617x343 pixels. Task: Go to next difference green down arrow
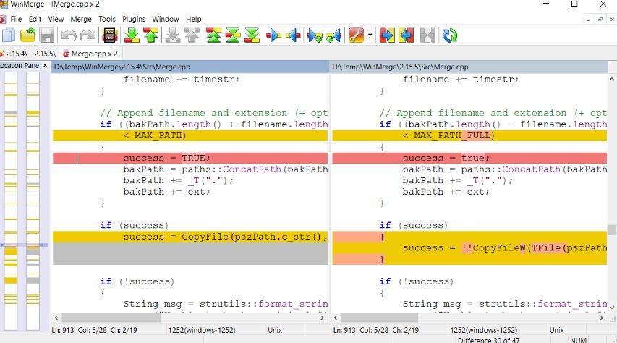click(132, 35)
